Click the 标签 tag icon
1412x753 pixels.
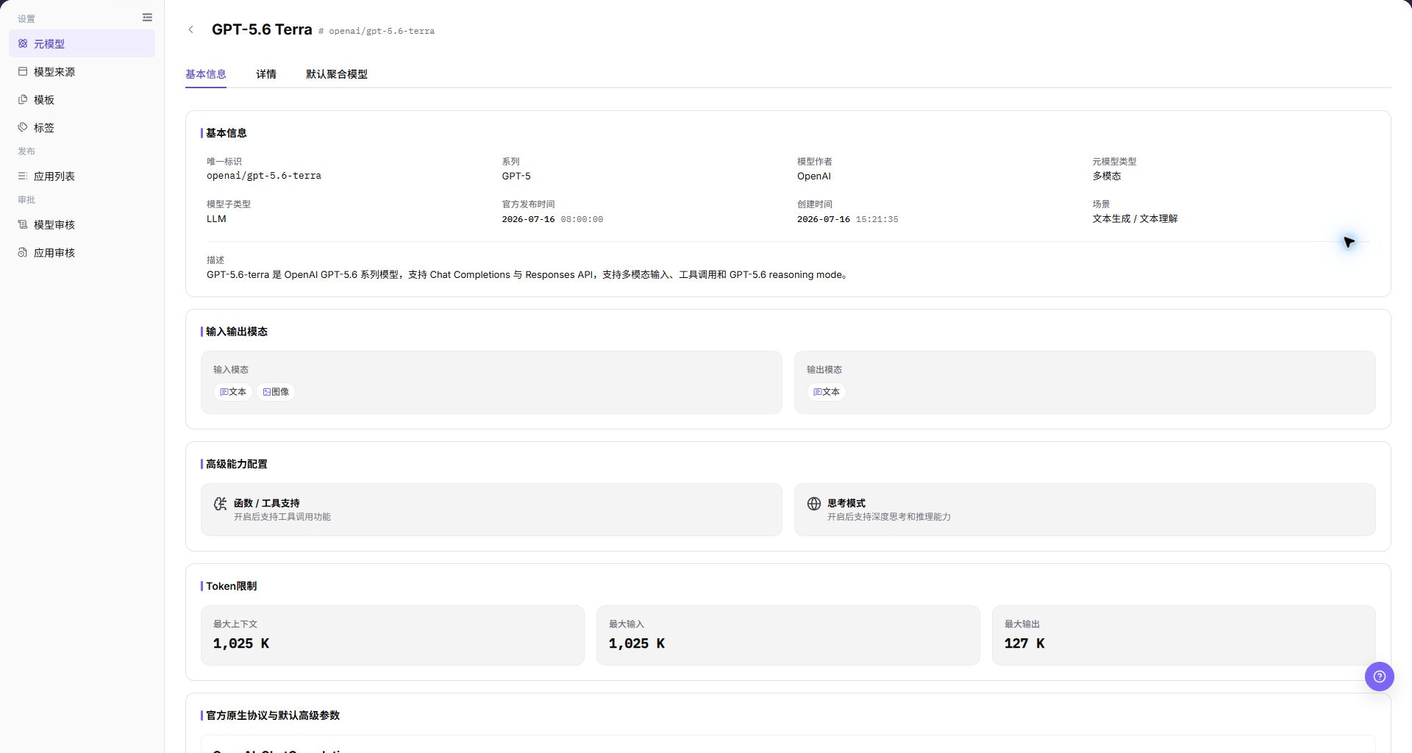[x=23, y=128]
